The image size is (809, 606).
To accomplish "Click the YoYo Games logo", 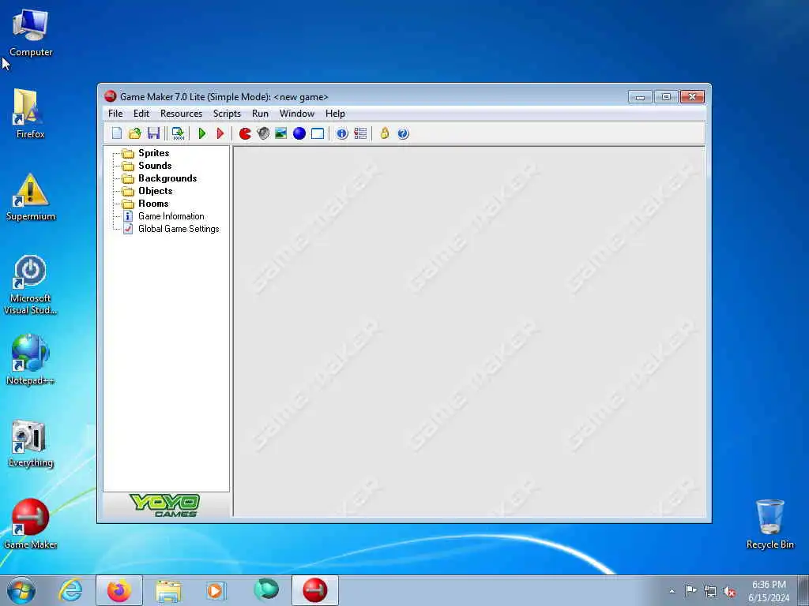I will point(166,505).
